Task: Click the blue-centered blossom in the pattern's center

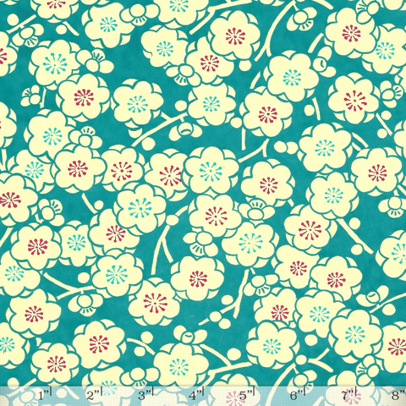Action: tap(211, 171)
